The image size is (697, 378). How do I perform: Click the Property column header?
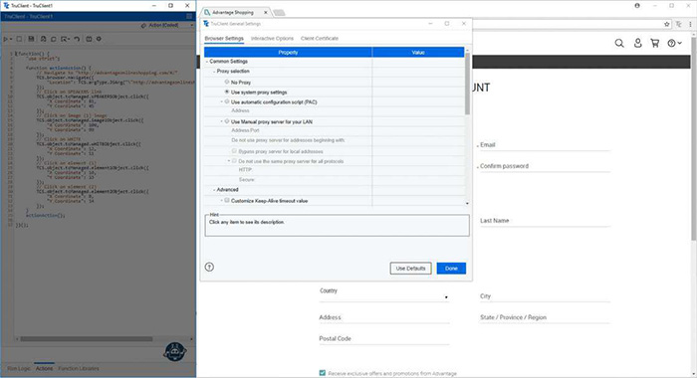(288, 52)
